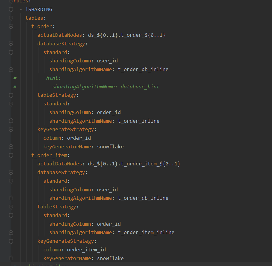The image size is (272, 266).
Task: Collapse the t_order_item block fold marker
Action: click(x=11, y=155)
